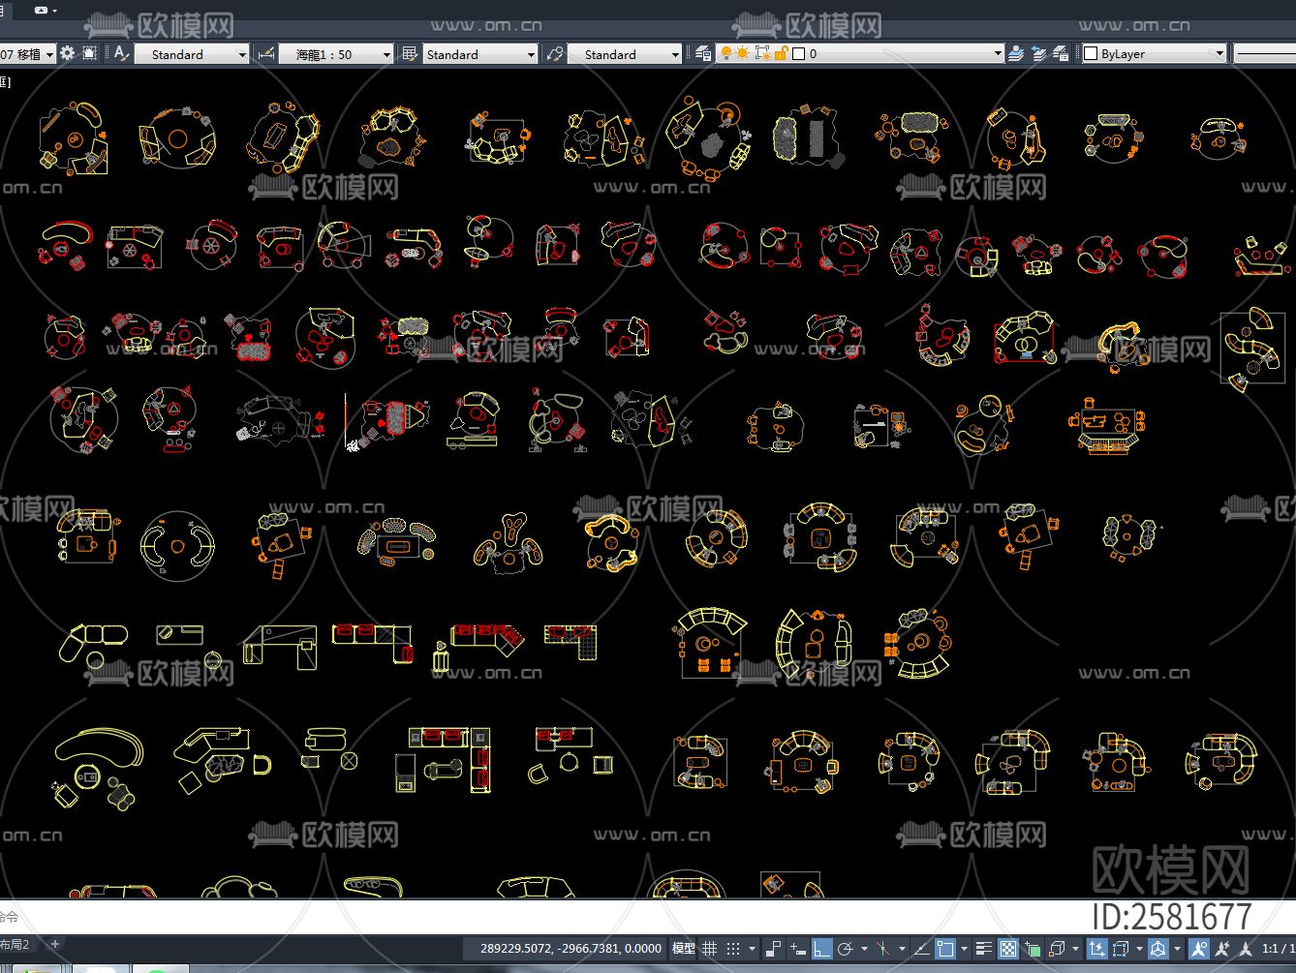1296x973 pixels.
Task: Click the layer 0 color swatch
Action: tap(798, 54)
